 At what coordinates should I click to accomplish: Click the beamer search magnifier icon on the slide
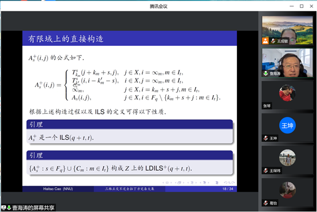tap(229, 183)
